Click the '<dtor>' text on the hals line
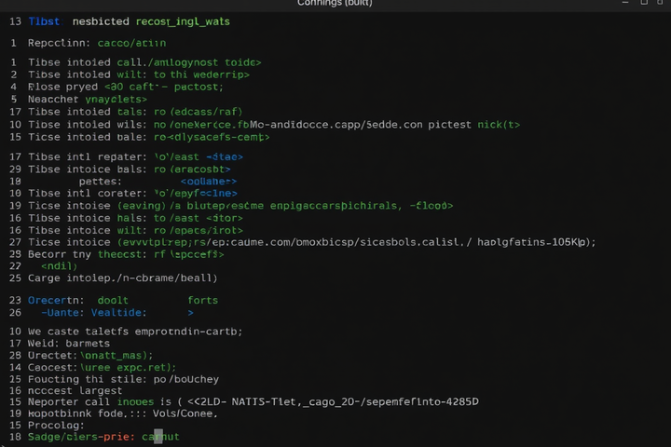 tap(225, 218)
